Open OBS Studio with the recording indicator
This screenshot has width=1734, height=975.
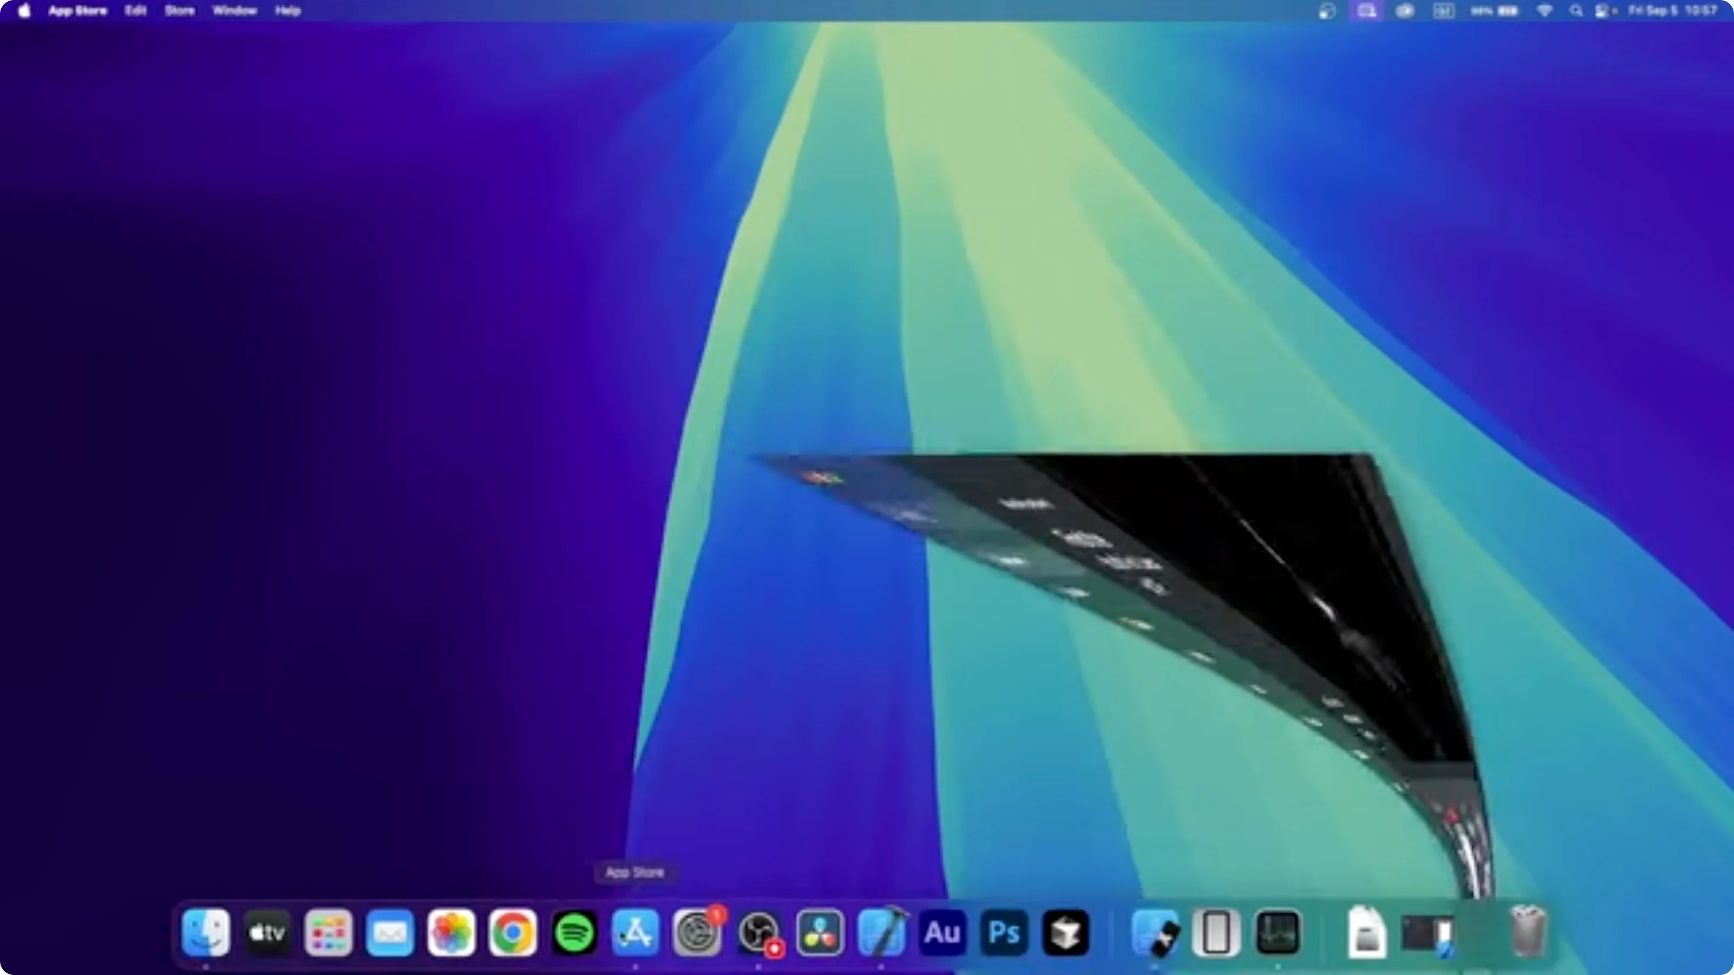tap(758, 933)
